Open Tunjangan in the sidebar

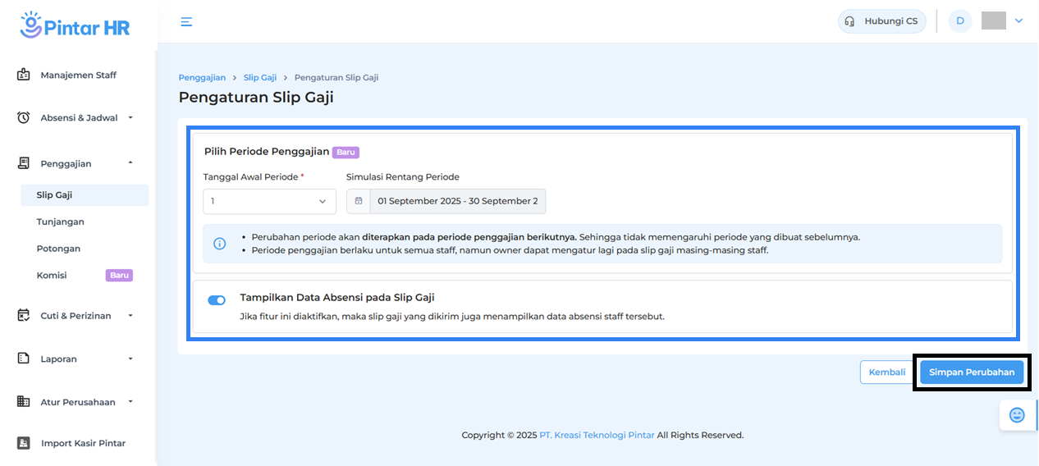(x=60, y=222)
